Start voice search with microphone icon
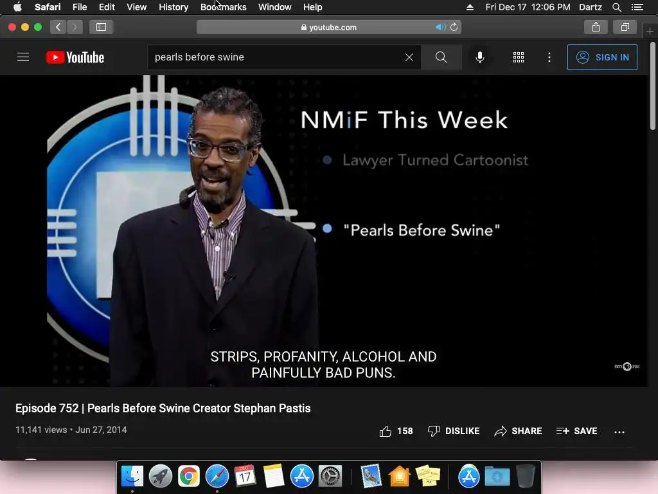The image size is (658, 494). [x=479, y=57]
